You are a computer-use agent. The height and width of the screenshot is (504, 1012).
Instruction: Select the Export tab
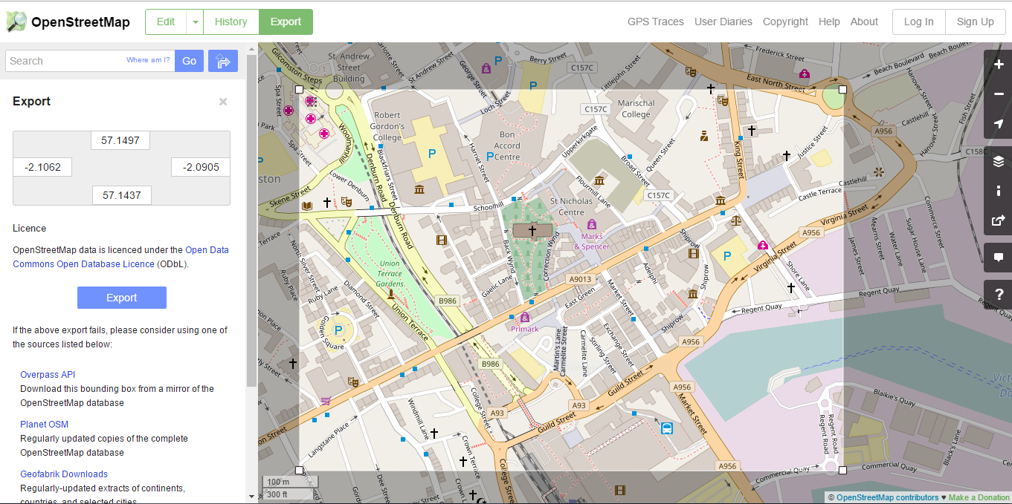[286, 22]
